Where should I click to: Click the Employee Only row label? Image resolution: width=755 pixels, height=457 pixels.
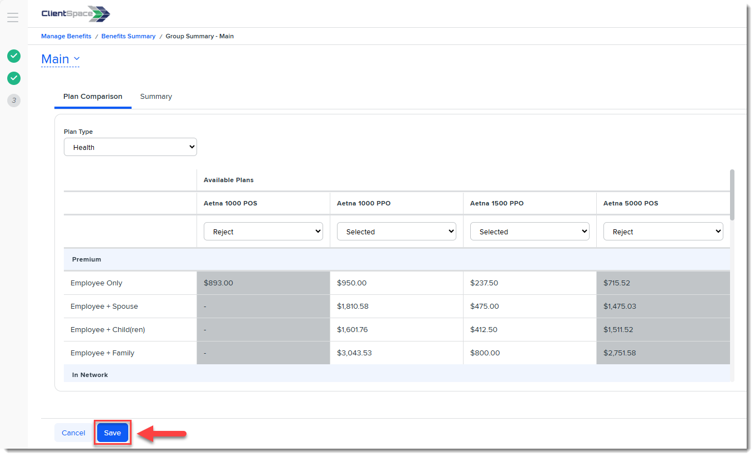(x=97, y=283)
